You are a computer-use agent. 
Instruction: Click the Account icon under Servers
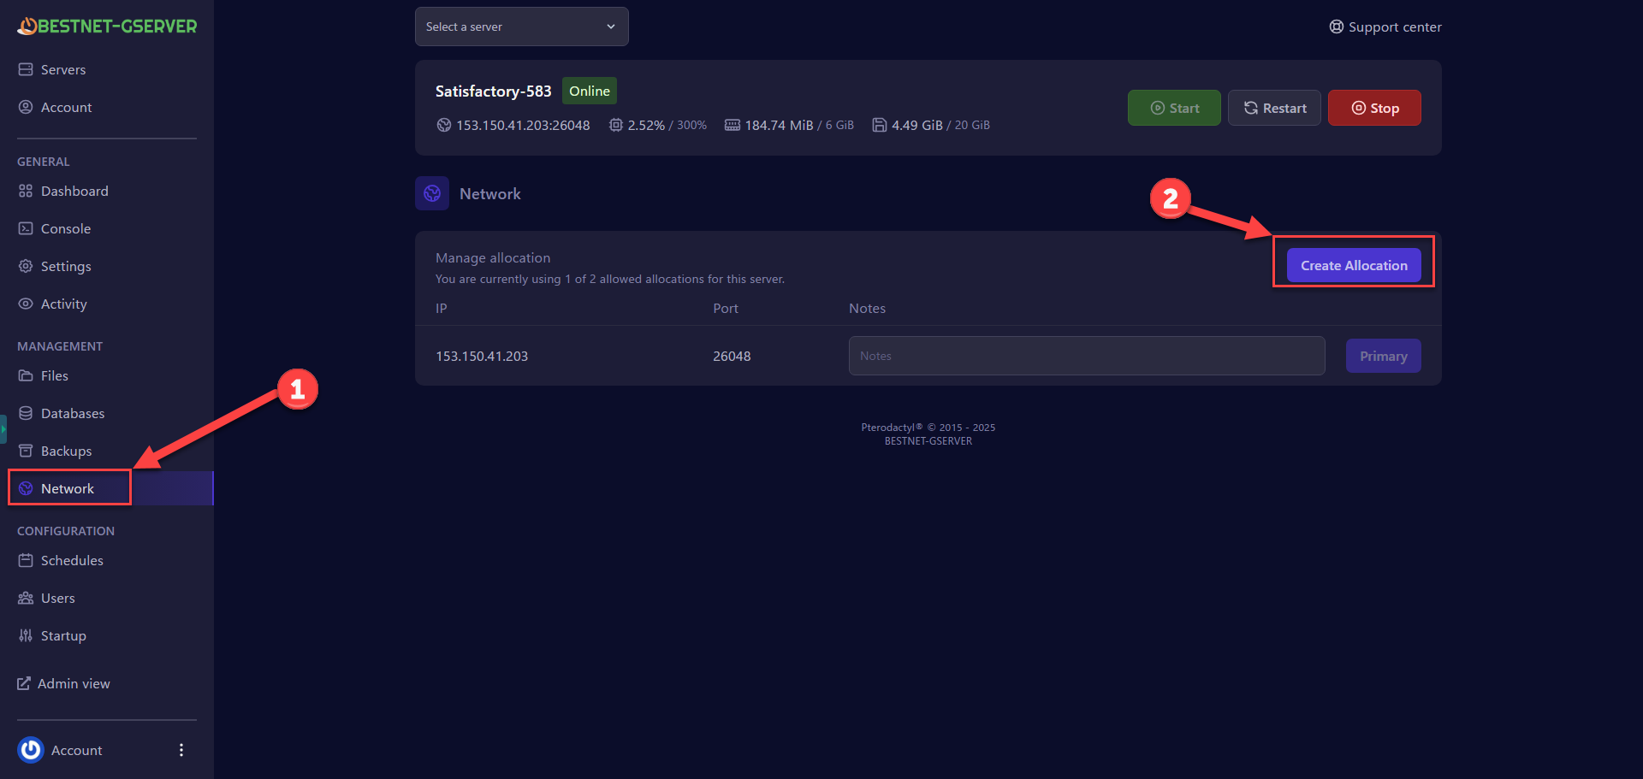point(26,107)
